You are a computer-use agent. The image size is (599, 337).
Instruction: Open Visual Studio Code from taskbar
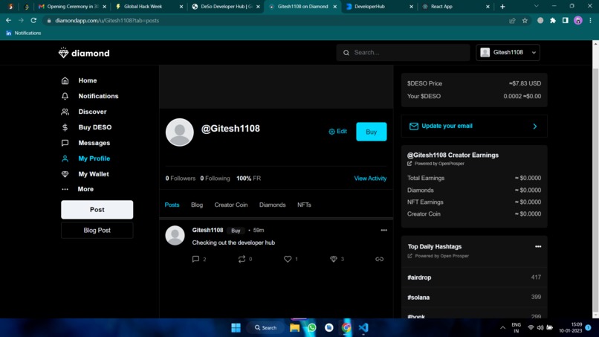coord(363,328)
